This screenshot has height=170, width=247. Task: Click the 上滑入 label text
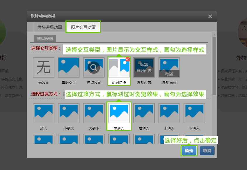[x=169, y=128]
